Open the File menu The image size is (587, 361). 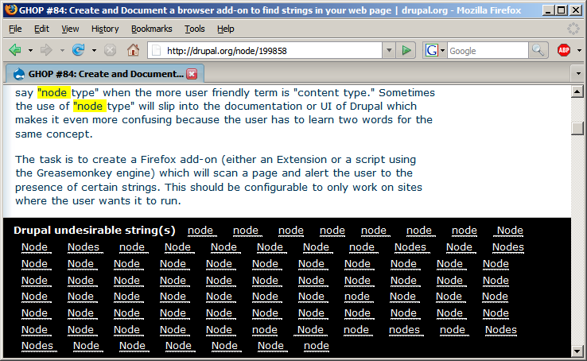click(x=15, y=29)
